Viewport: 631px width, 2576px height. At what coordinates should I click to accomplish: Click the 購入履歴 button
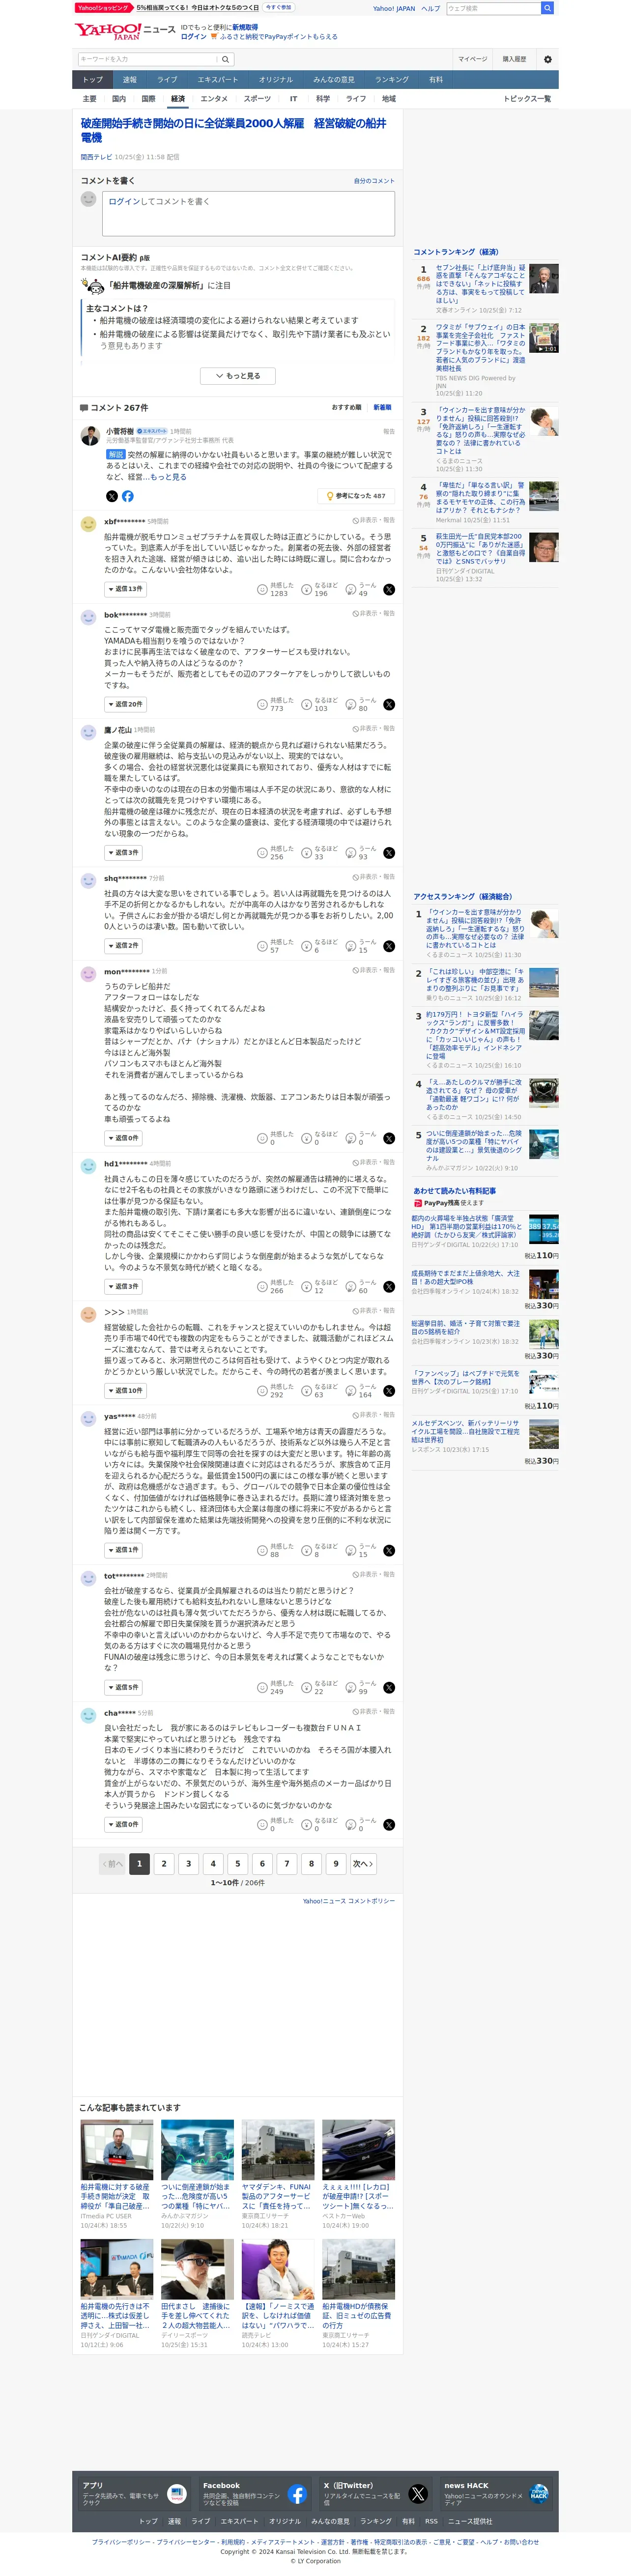coord(514,59)
